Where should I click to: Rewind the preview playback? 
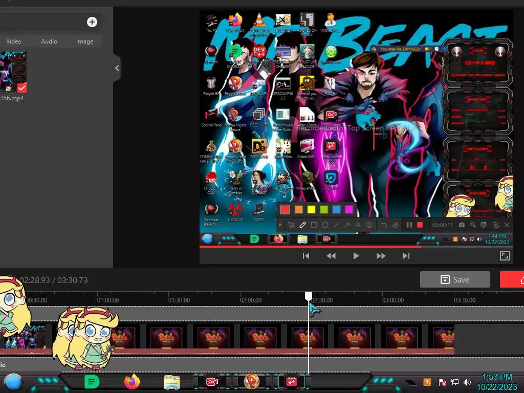[x=331, y=256]
